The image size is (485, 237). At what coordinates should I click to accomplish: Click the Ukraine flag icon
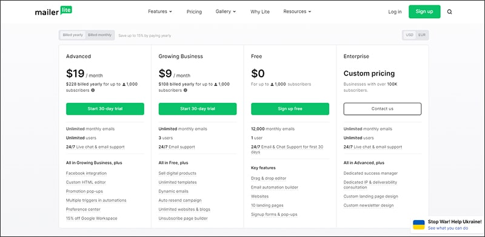pos(419,225)
